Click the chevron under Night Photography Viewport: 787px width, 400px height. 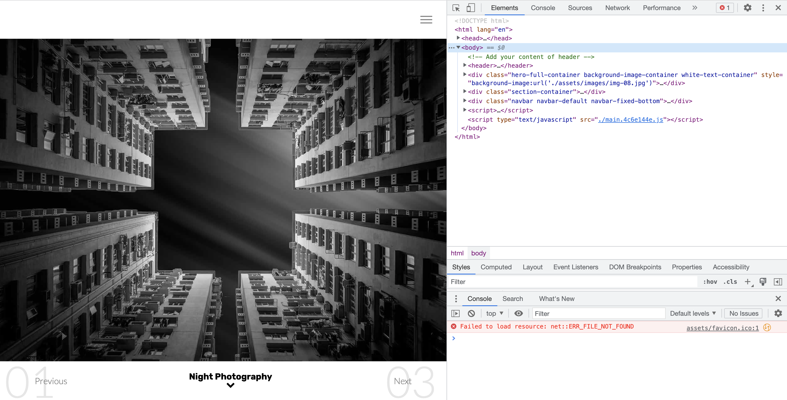tap(230, 385)
